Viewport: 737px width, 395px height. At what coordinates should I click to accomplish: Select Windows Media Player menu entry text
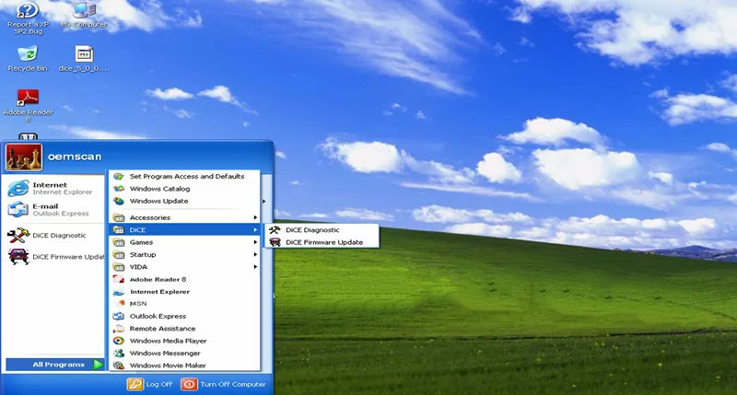coord(169,341)
